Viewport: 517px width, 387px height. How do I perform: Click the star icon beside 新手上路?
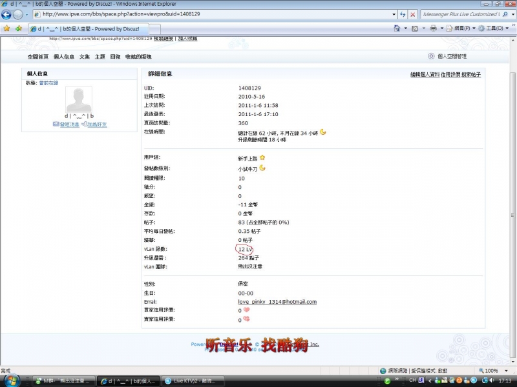(x=262, y=157)
